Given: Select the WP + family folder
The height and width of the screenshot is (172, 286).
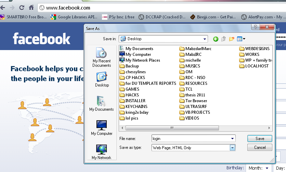Looking at the screenshot, I should (x=256, y=60).
